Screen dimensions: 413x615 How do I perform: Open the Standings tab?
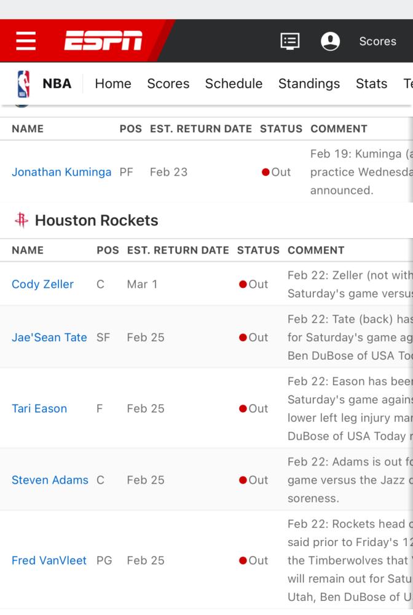pos(309,84)
